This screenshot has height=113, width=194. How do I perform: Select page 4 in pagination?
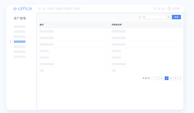tap(171, 78)
